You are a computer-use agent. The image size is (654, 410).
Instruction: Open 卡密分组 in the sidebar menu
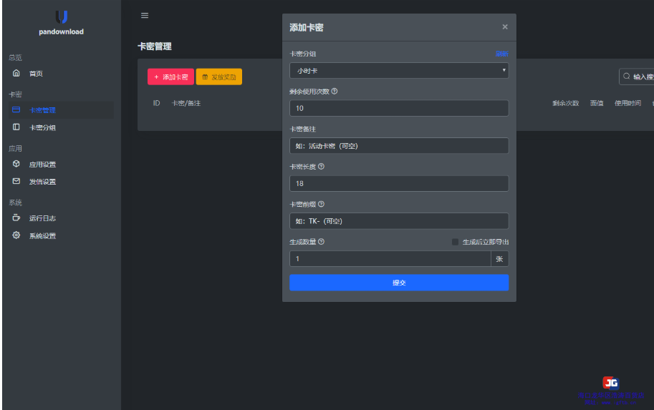click(42, 127)
